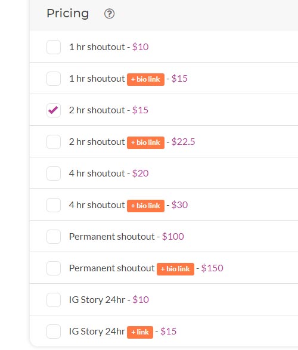
Task: Click the +link badge on IG Story 24hr
Action: pos(140,332)
